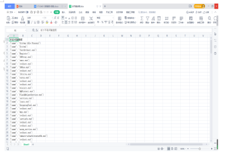Viewport: 236px width, 154px height.
Task: Add a new sheet with plus button
Action: click(33, 144)
